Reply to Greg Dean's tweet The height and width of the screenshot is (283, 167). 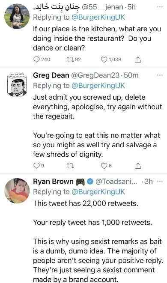tap(37, 165)
